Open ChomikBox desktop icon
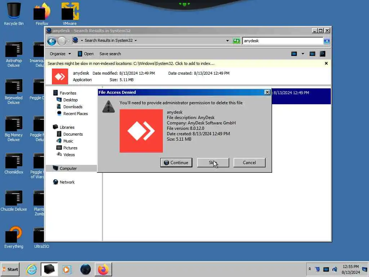The image size is (369, 277). [14, 164]
